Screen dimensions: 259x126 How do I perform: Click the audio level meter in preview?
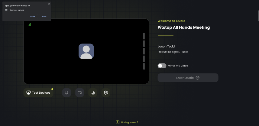click(144, 51)
